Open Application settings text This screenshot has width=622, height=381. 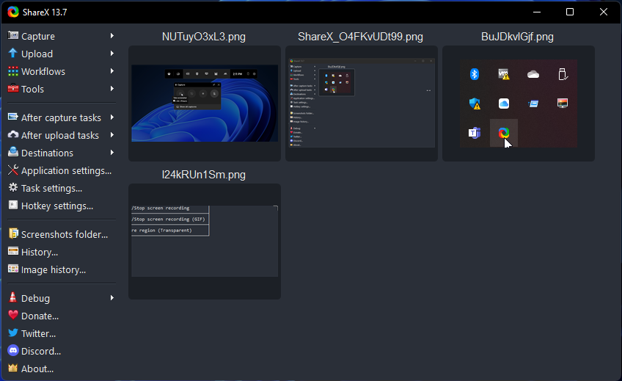(x=66, y=171)
